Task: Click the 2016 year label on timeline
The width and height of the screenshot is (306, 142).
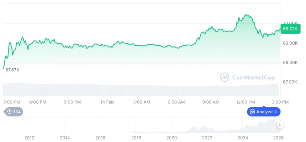Action: pyautogui.click(x=100, y=138)
